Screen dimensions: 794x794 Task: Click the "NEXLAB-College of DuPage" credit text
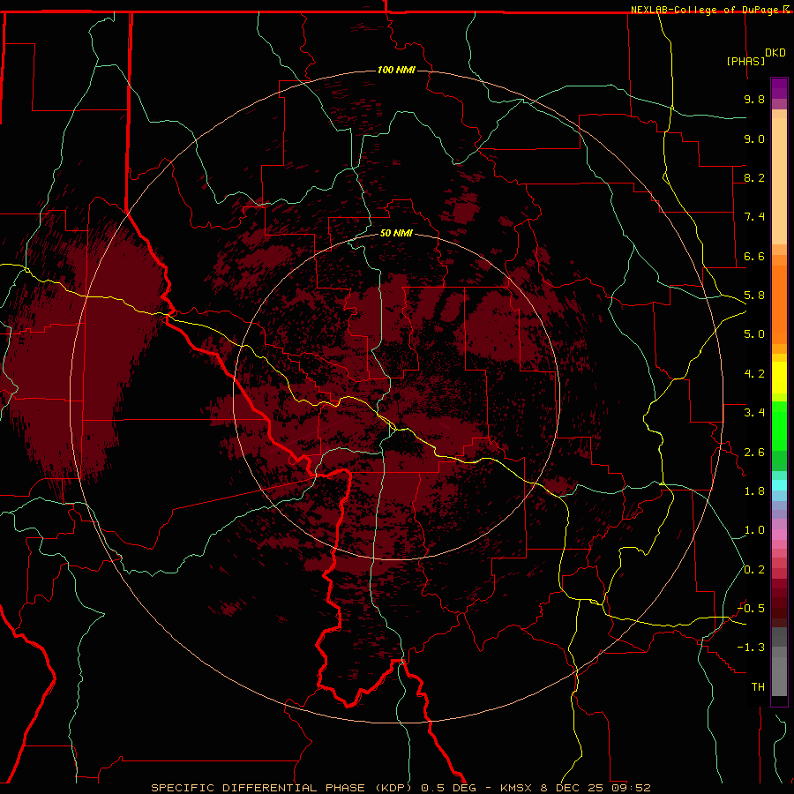(x=705, y=10)
